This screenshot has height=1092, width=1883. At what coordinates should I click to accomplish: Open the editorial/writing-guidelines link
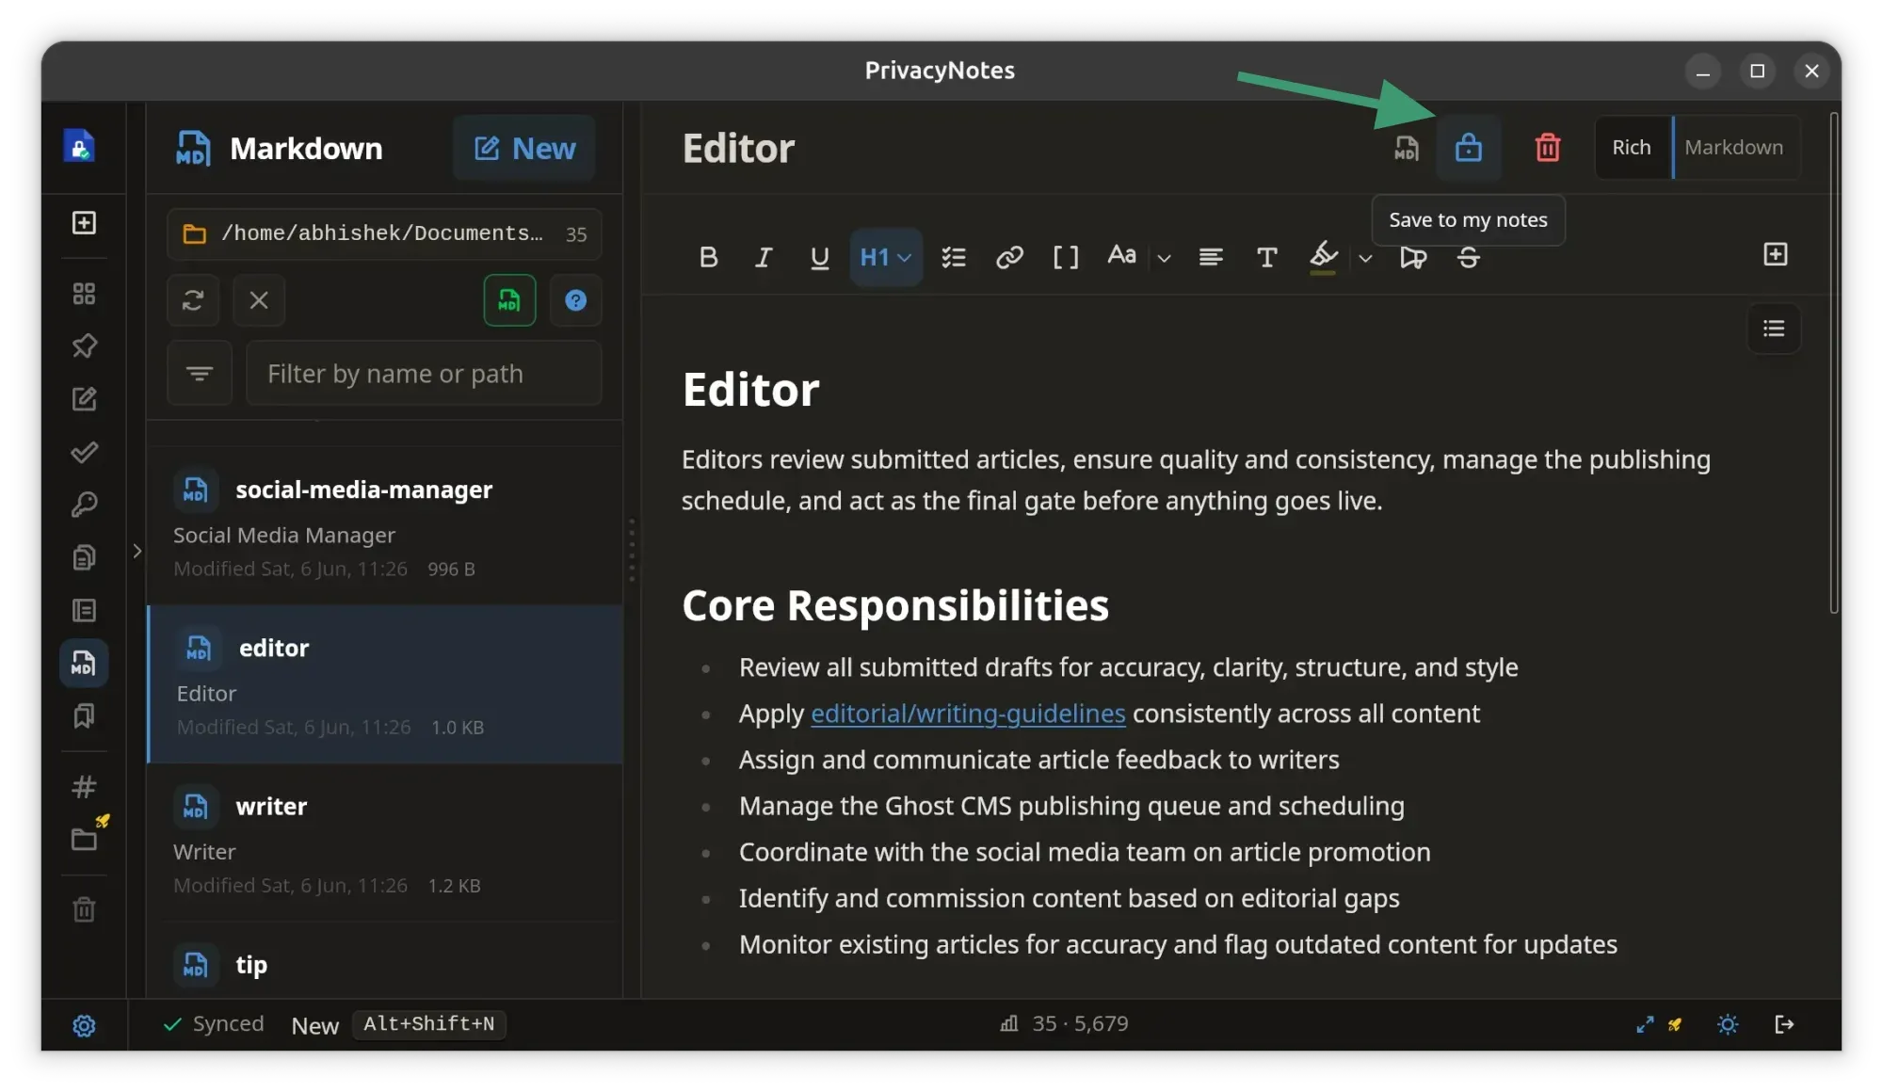tap(968, 714)
